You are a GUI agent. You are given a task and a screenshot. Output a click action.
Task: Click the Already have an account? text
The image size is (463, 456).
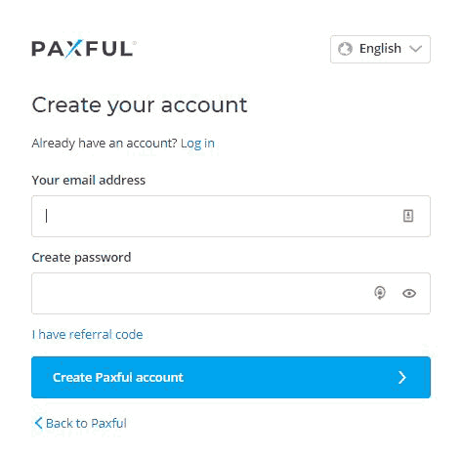(x=105, y=144)
